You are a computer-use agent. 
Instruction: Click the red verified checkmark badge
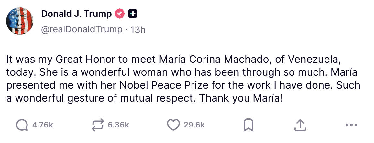120,14
